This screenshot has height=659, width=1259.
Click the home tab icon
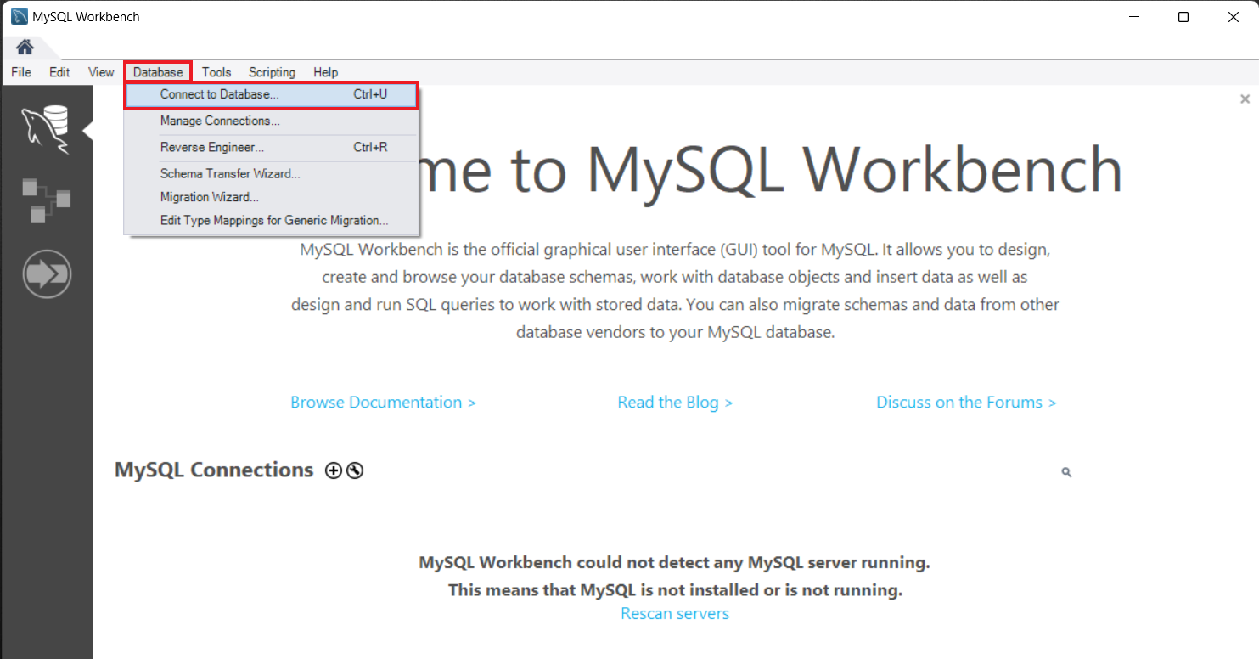pyautogui.click(x=25, y=47)
